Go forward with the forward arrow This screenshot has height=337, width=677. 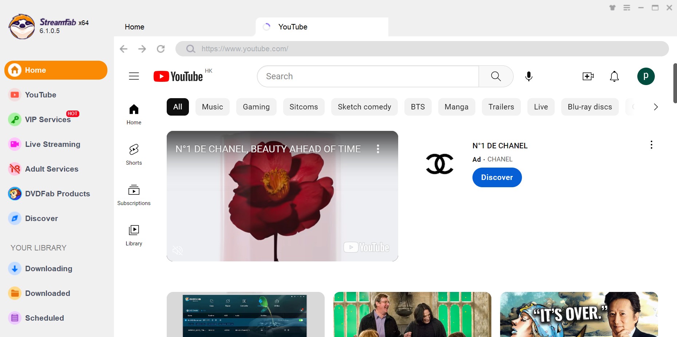[142, 49]
